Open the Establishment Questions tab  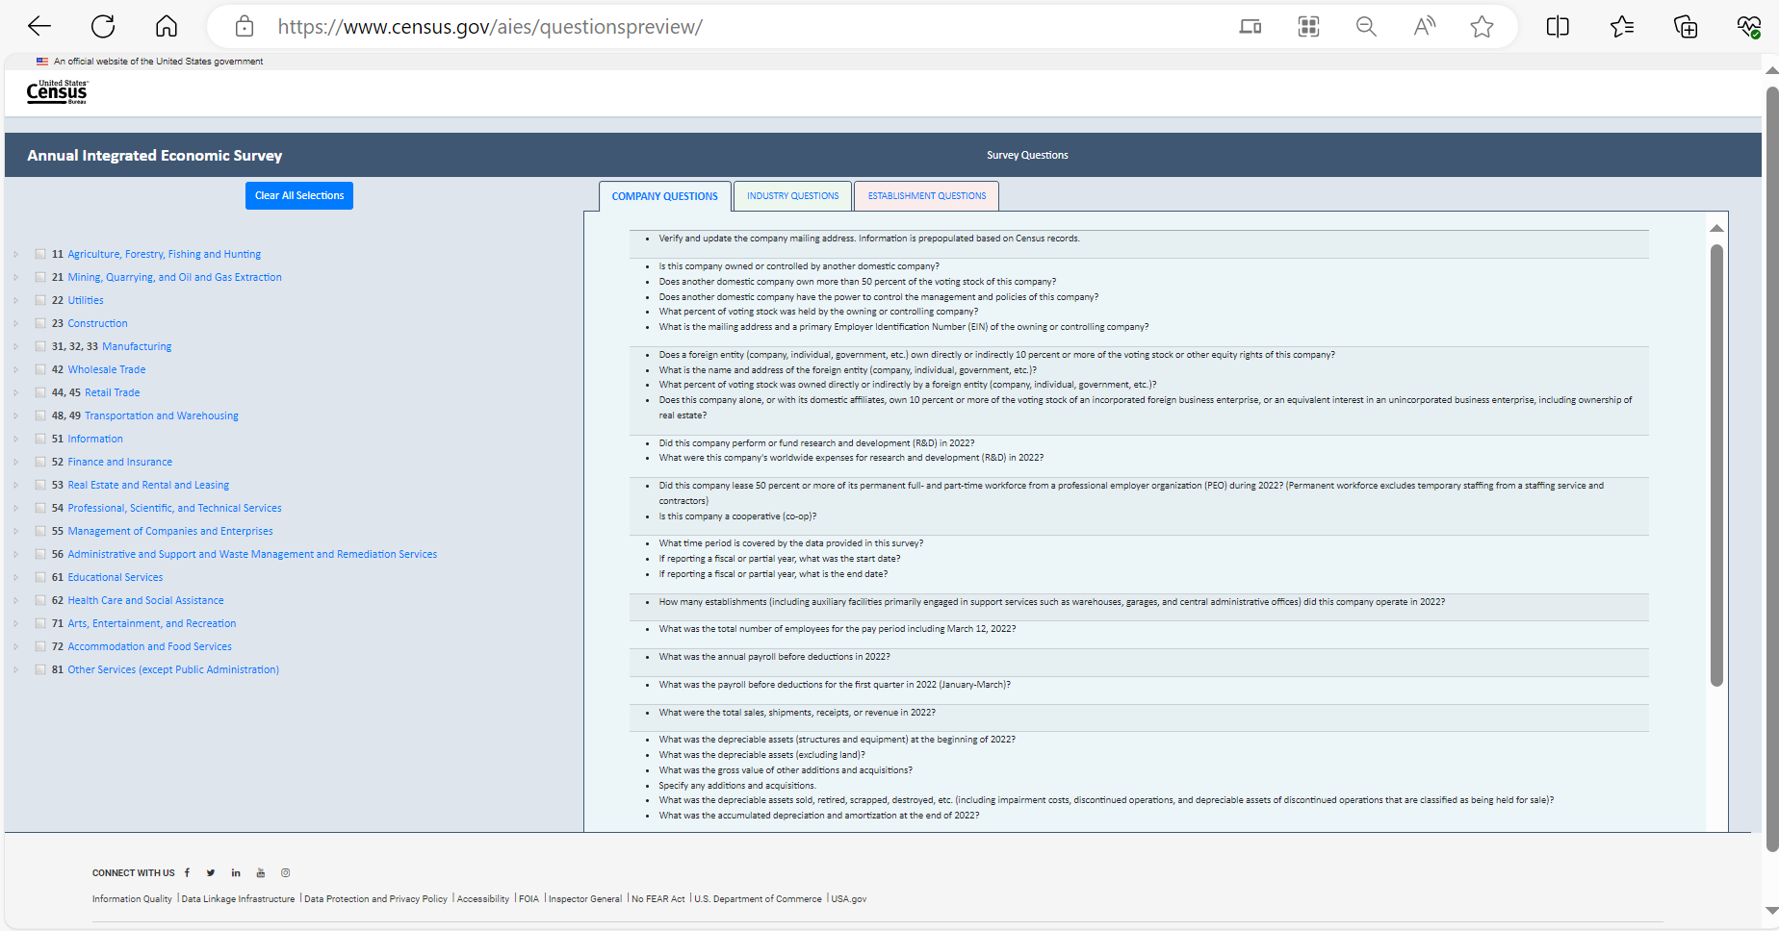tap(926, 196)
